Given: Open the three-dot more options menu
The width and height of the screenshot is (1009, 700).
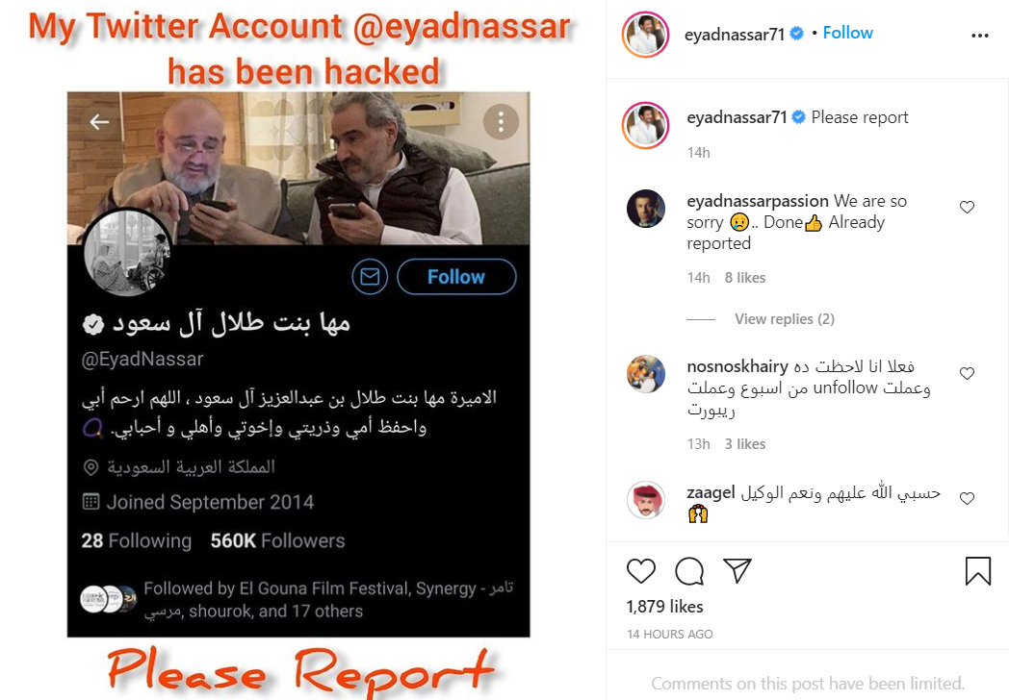Looking at the screenshot, I should (979, 36).
